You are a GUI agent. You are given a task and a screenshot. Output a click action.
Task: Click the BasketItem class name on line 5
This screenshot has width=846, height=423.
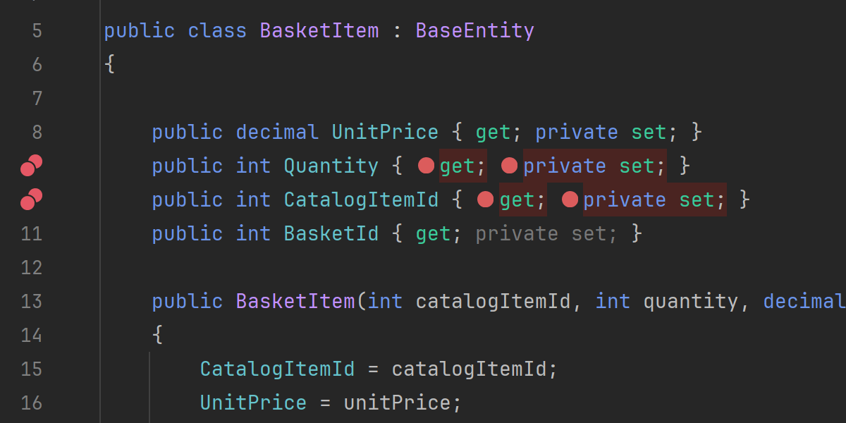(x=319, y=30)
